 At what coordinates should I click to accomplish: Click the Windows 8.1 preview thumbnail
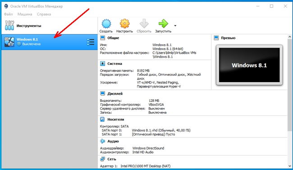click(x=249, y=65)
